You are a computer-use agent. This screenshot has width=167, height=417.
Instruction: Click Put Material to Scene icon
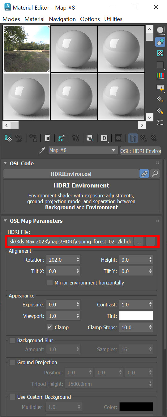tap(19, 138)
